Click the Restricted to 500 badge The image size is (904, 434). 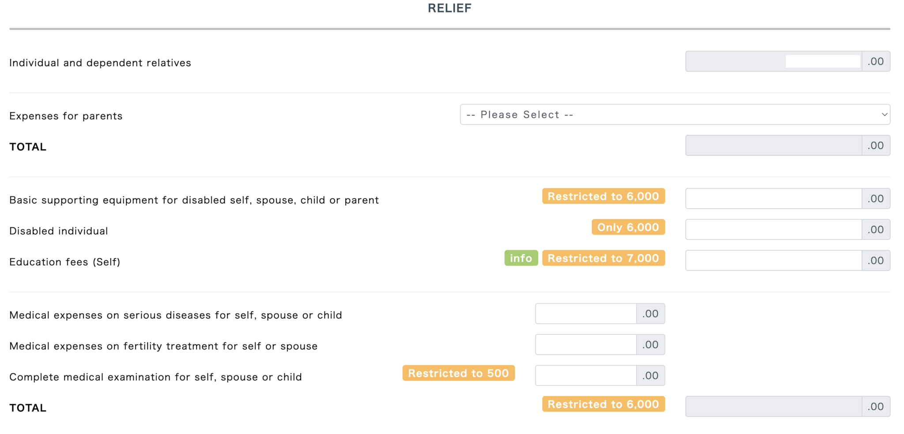[458, 373]
